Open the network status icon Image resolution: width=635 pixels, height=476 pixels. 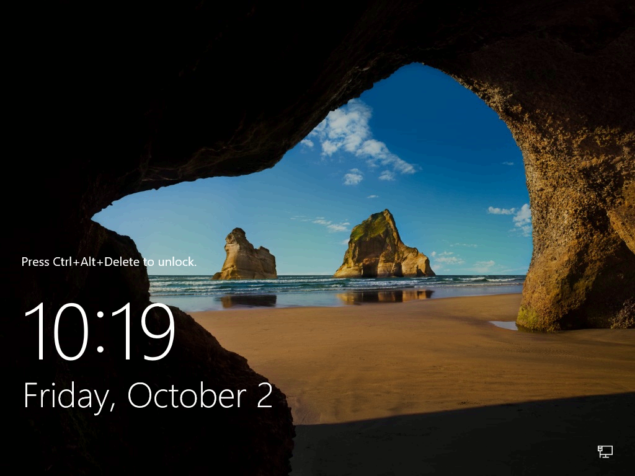click(x=605, y=451)
